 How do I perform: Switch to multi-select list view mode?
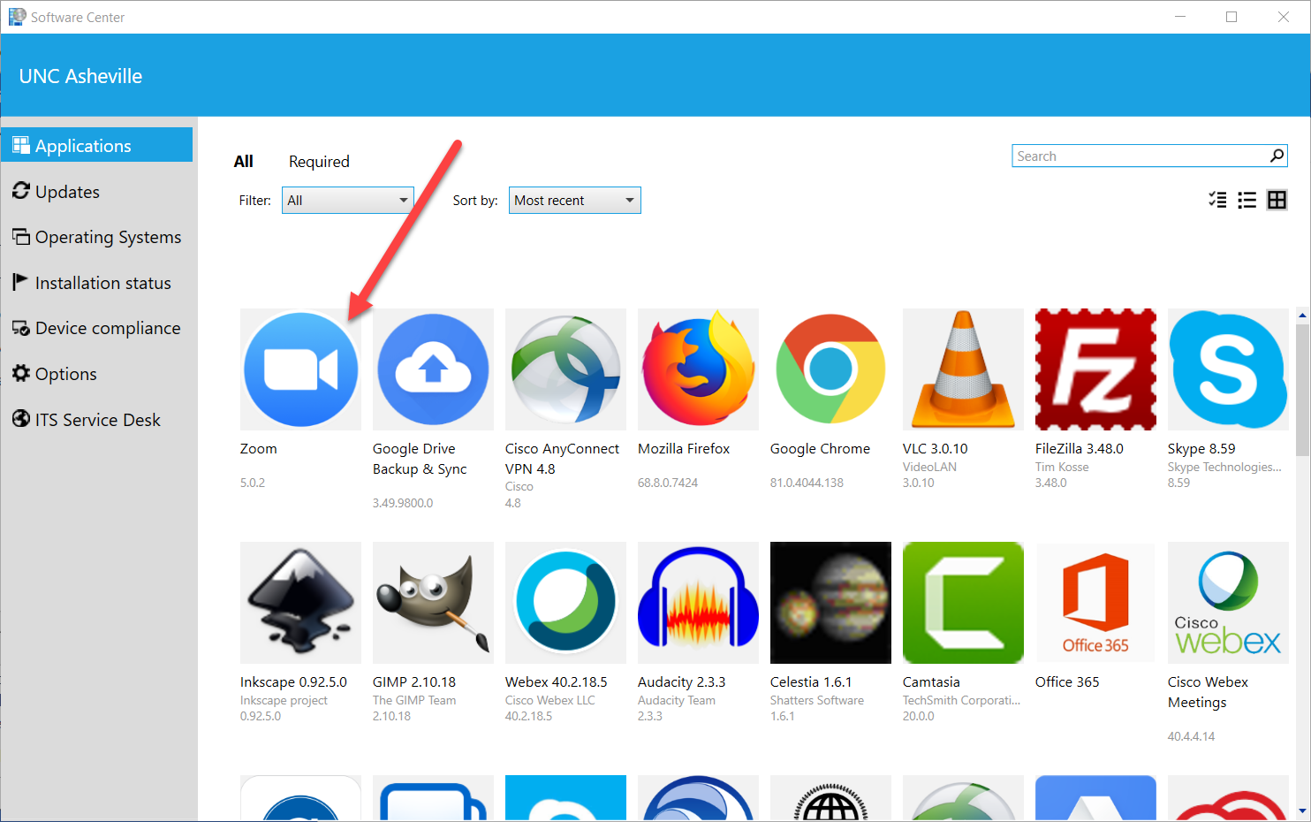[1217, 201]
